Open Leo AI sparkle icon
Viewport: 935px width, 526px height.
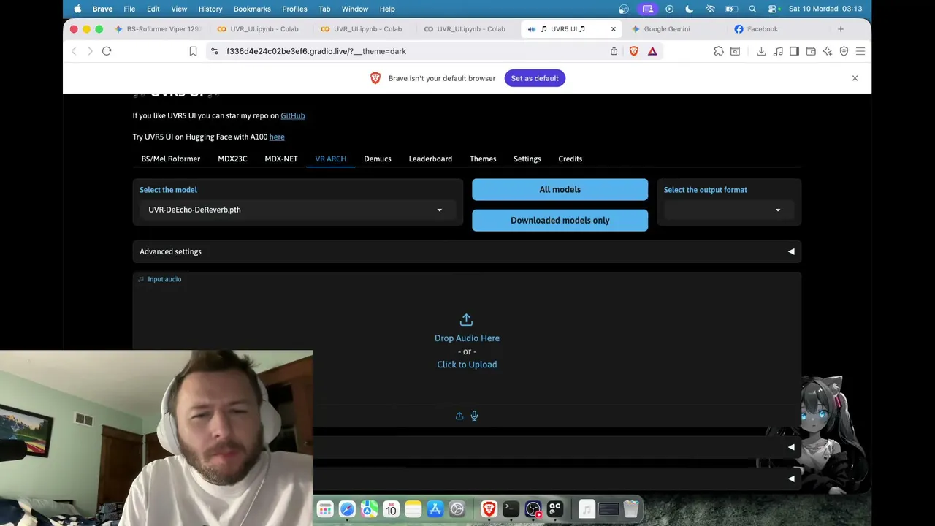tap(828, 51)
